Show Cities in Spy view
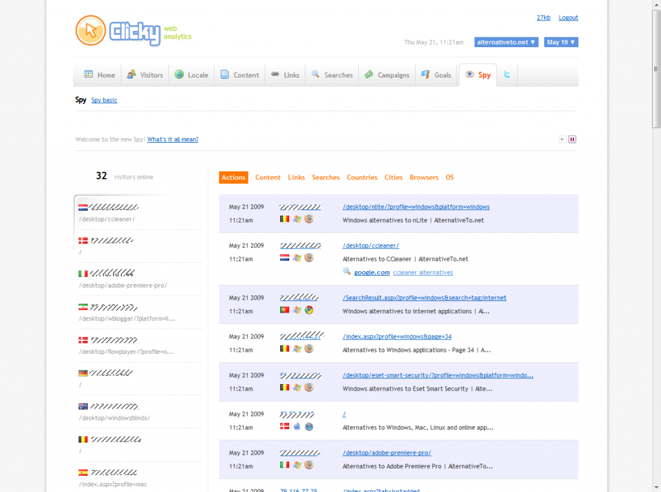Image resolution: width=661 pixels, height=492 pixels. pyautogui.click(x=393, y=178)
